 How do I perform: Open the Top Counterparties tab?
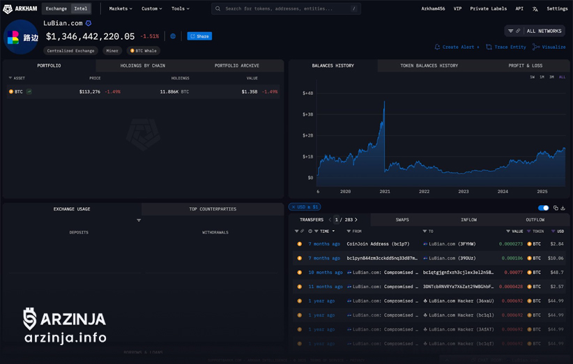[x=213, y=209]
